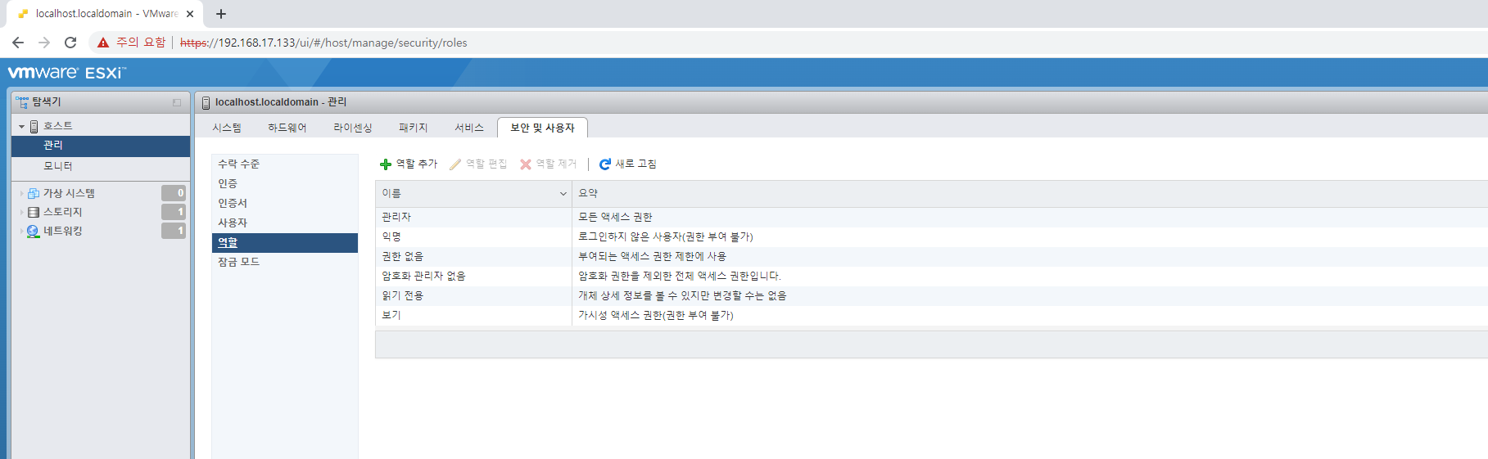Open 잠금 모드 settings
This screenshot has width=1488, height=459.
(284, 262)
